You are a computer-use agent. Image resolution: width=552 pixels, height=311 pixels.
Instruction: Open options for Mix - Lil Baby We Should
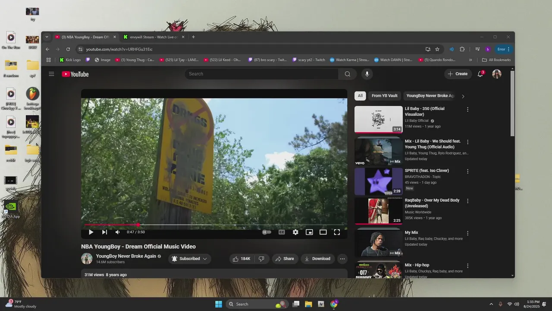(467, 142)
